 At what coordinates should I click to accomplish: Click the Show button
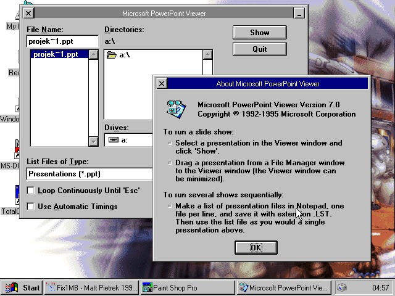259,32
